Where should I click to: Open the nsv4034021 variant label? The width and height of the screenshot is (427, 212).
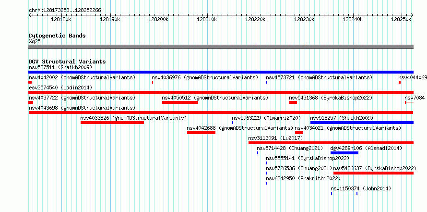(348, 128)
